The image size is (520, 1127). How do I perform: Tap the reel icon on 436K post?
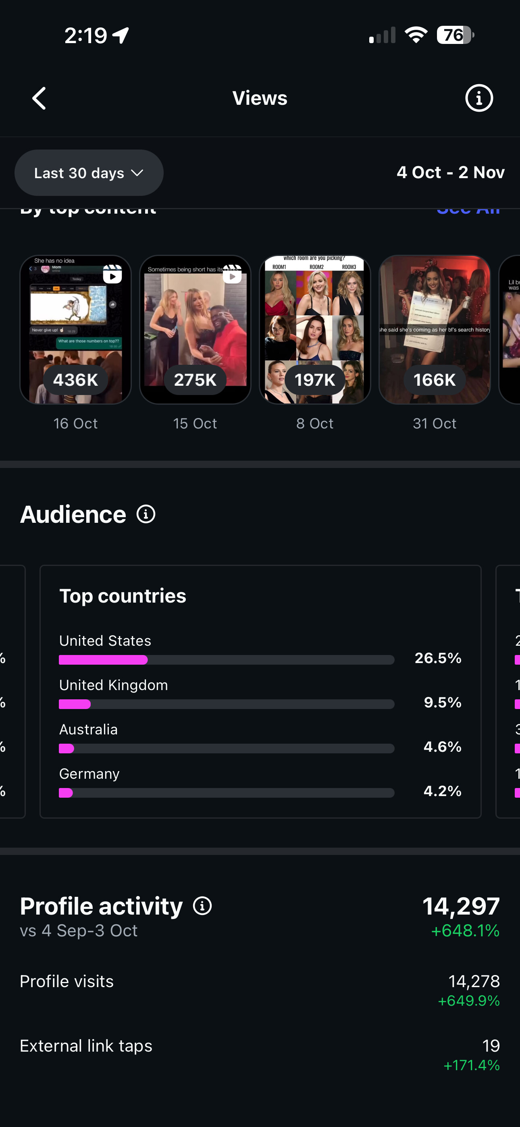[112, 274]
